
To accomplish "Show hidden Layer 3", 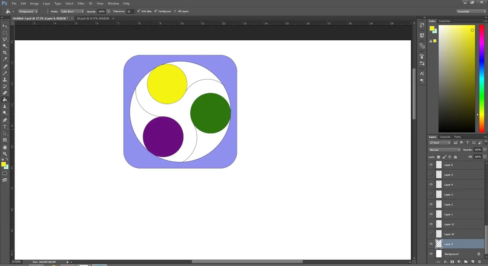I will click(x=431, y=194).
